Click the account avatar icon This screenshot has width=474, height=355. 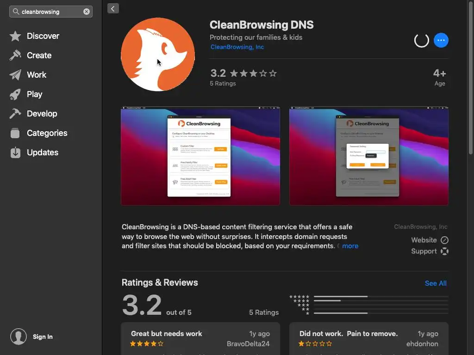[19, 337]
